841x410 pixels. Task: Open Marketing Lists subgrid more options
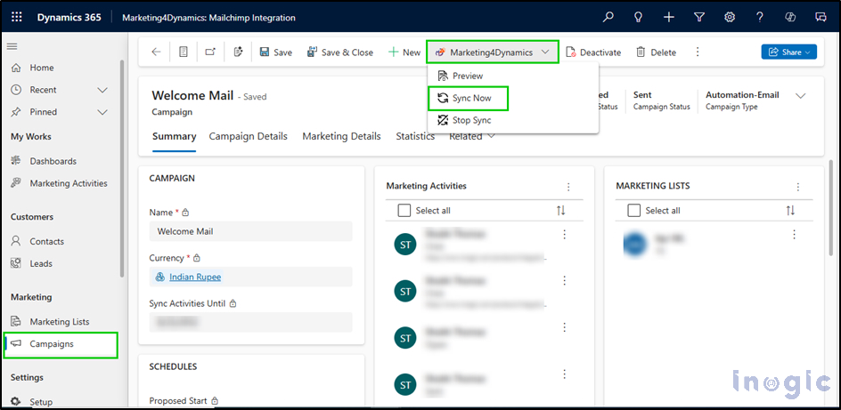(x=798, y=187)
